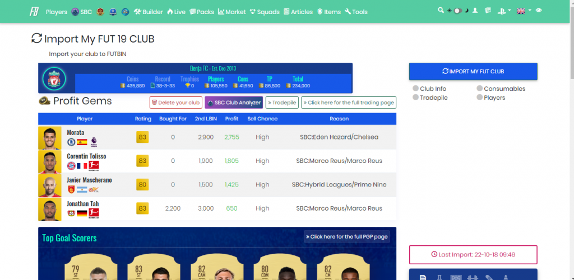Screen dimensions: 574x280
Task: Click here for the full PGP page
Action: [346, 236]
